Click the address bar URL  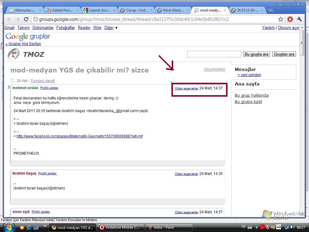click(134, 19)
